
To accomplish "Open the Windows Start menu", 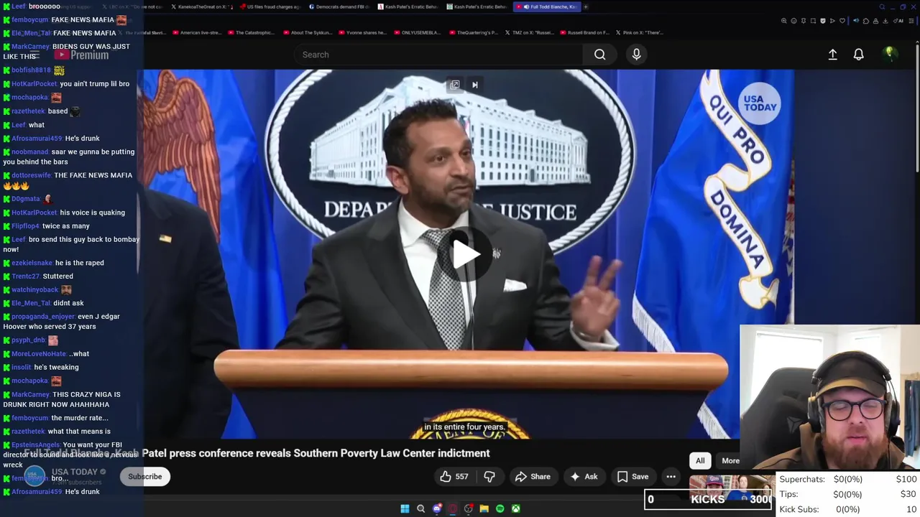I will tap(405, 508).
